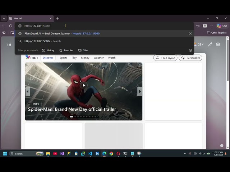This screenshot has width=230, height=172.
Task: Open the browser profile avatar
Action: tap(205, 26)
